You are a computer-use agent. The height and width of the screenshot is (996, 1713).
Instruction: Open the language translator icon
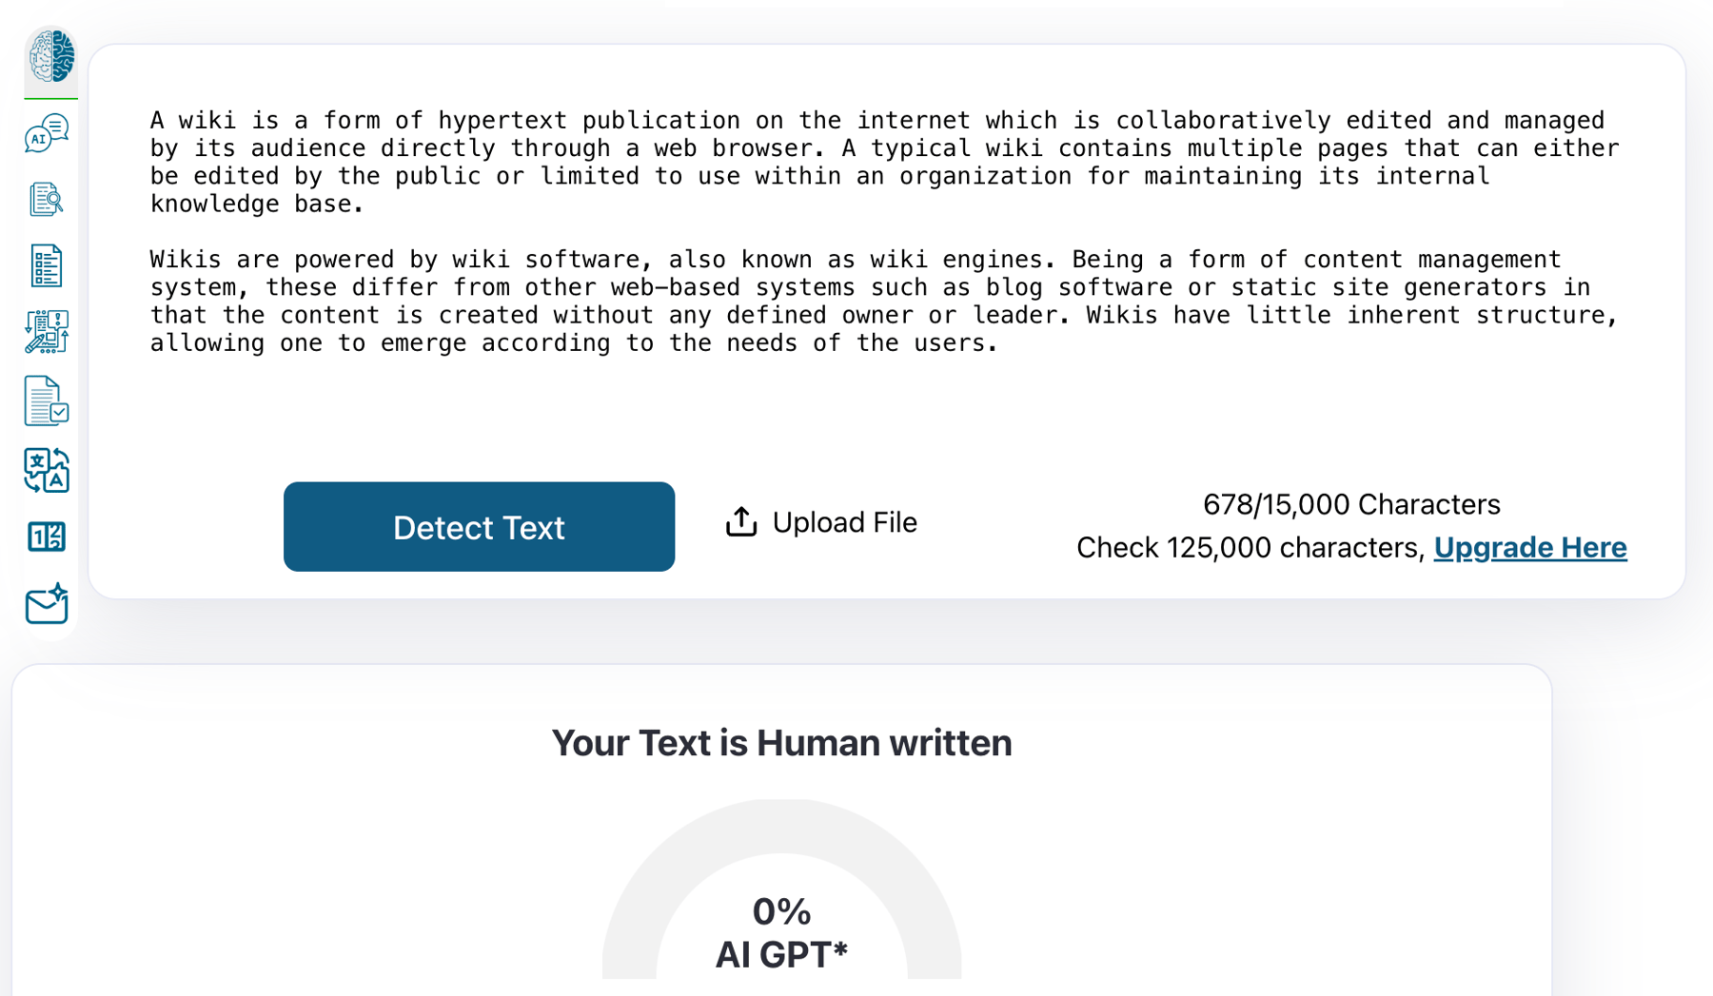pos(47,470)
